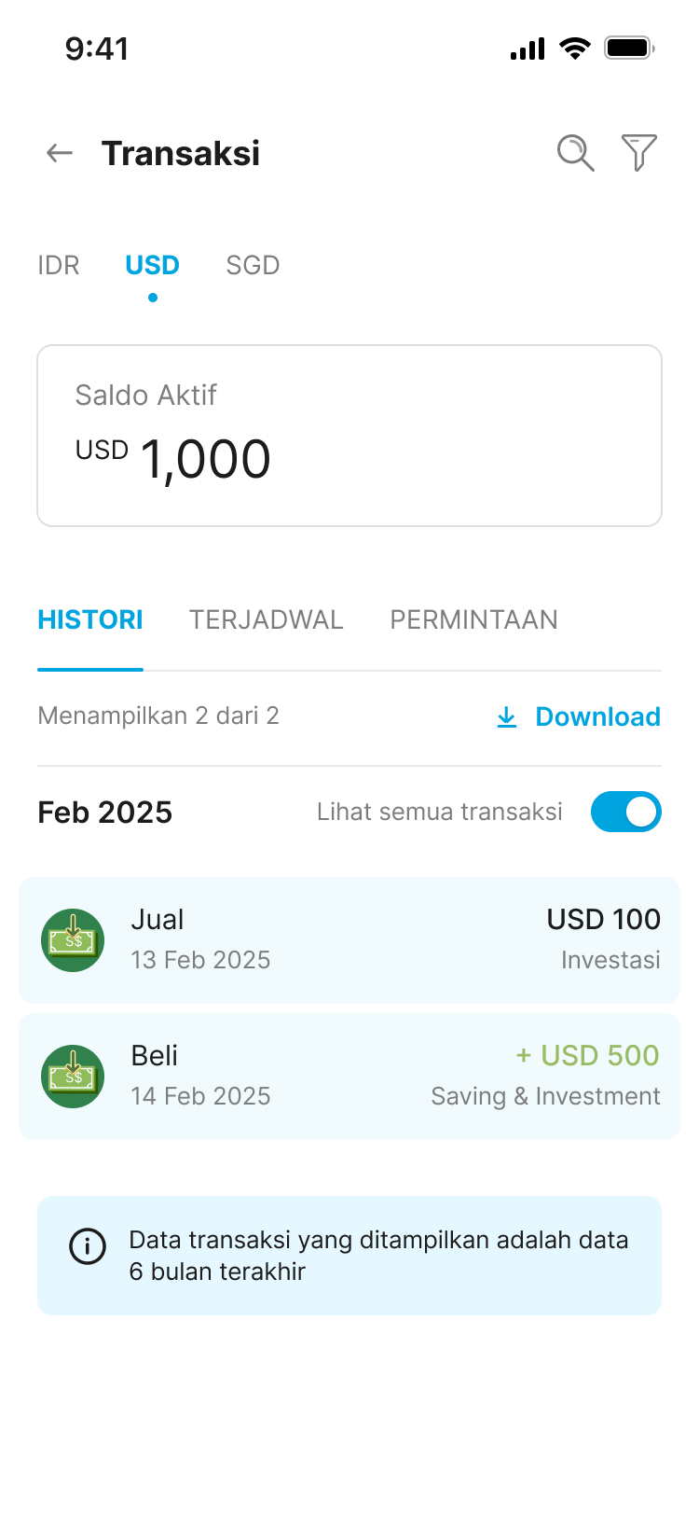The image size is (699, 1515).
Task: Open the HISTORI tab
Action: pos(90,620)
